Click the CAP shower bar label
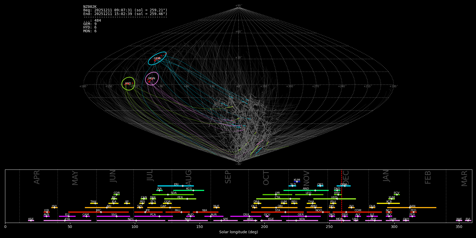This screenshot has width=476, height=238. (x=163, y=206)
